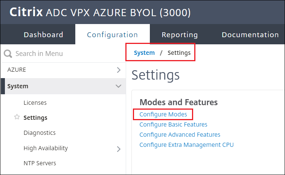Collapse the System menu chevron
Image resolution: width=285 pixels, height=175 pixels.
pos(119,86)
